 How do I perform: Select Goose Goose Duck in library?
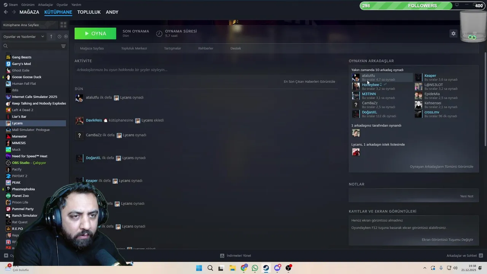point(27,77)
